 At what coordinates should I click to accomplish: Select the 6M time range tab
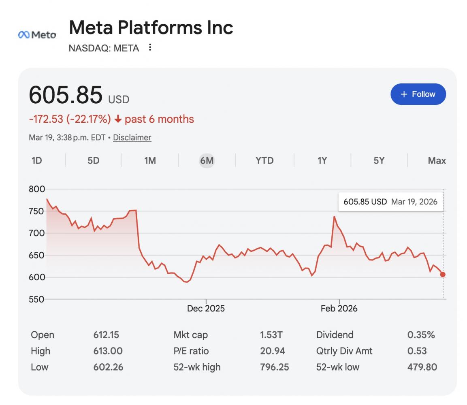pos(207,161)
